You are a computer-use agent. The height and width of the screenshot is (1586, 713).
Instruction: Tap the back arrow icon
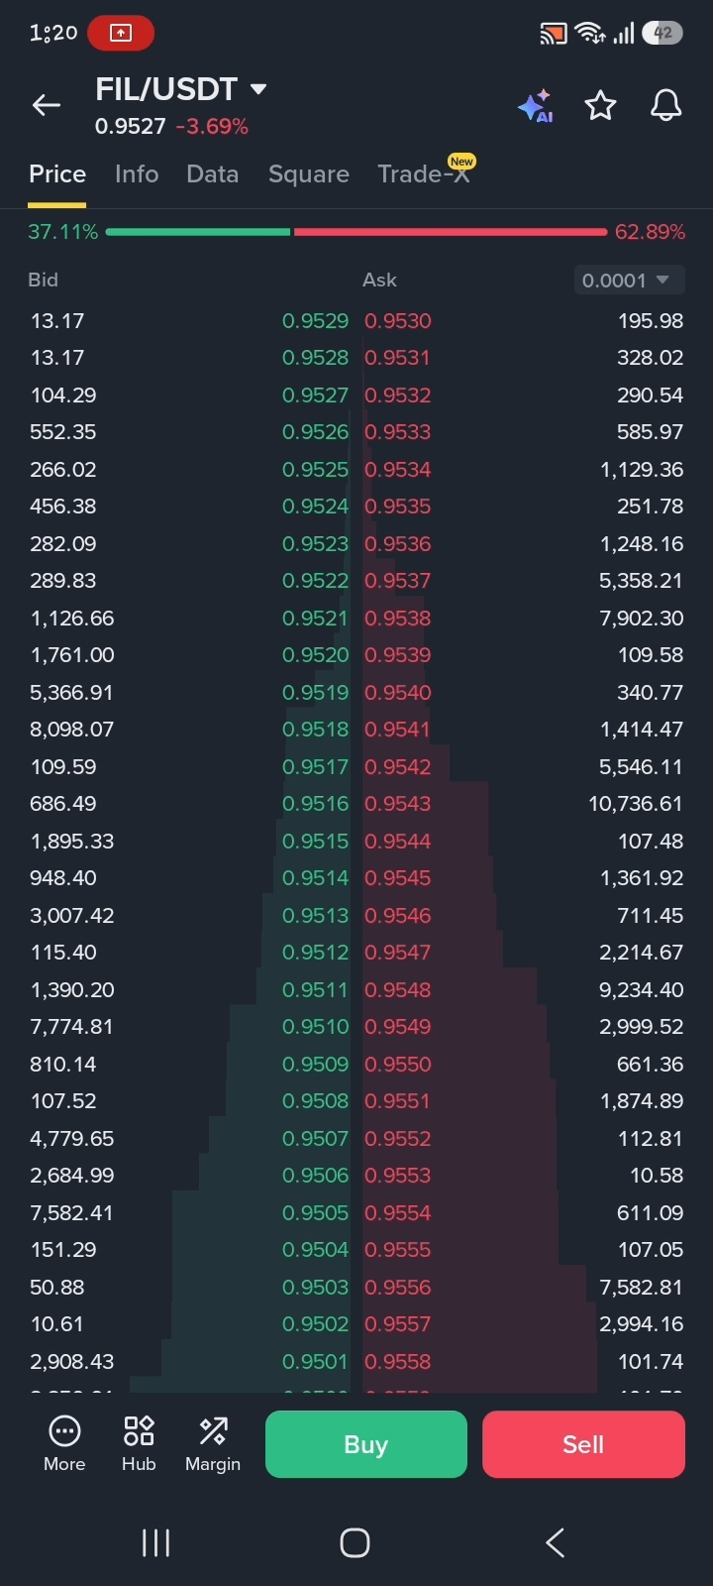[47, 105]
